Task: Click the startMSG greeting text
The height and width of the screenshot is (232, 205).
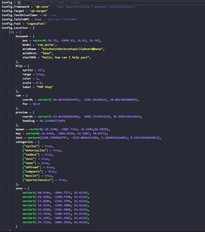Action: coord(66,57)
